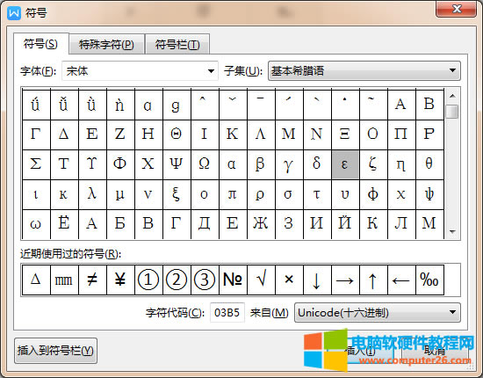This screenshot has height=378, width=483.
Task: Select the lowercase rho ρ symbol
Action: 261,194
